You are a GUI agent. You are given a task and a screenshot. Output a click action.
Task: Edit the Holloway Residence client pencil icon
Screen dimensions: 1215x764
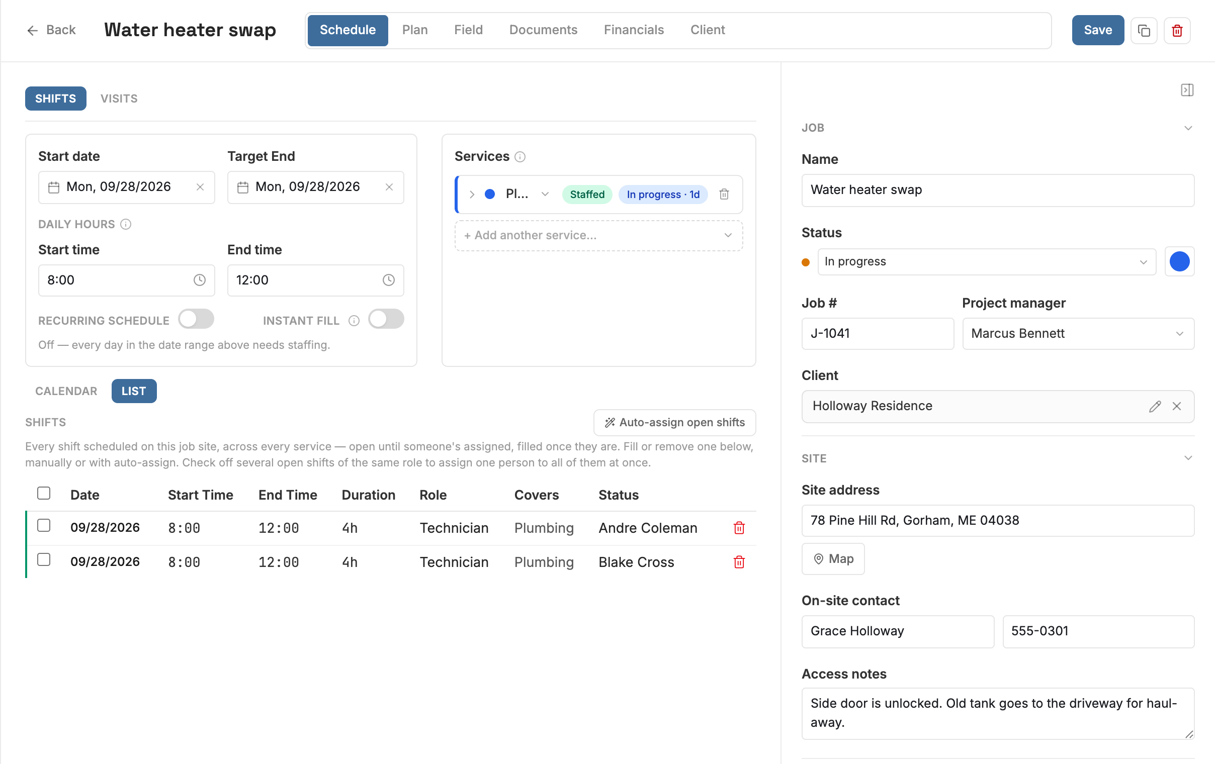click(x=1155, y=406)
